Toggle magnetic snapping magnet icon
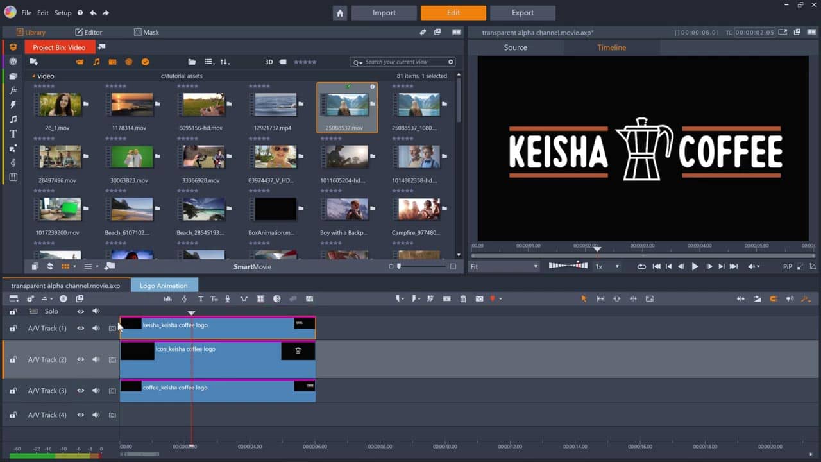Viewport: 821px width, 462px height. click(774, 299)
